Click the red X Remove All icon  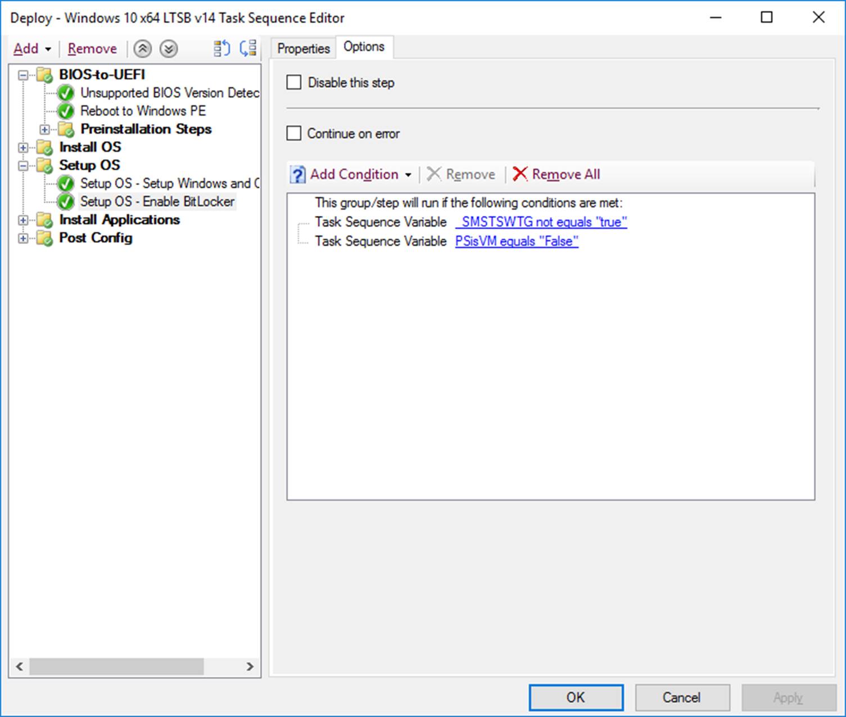[520, 174]
